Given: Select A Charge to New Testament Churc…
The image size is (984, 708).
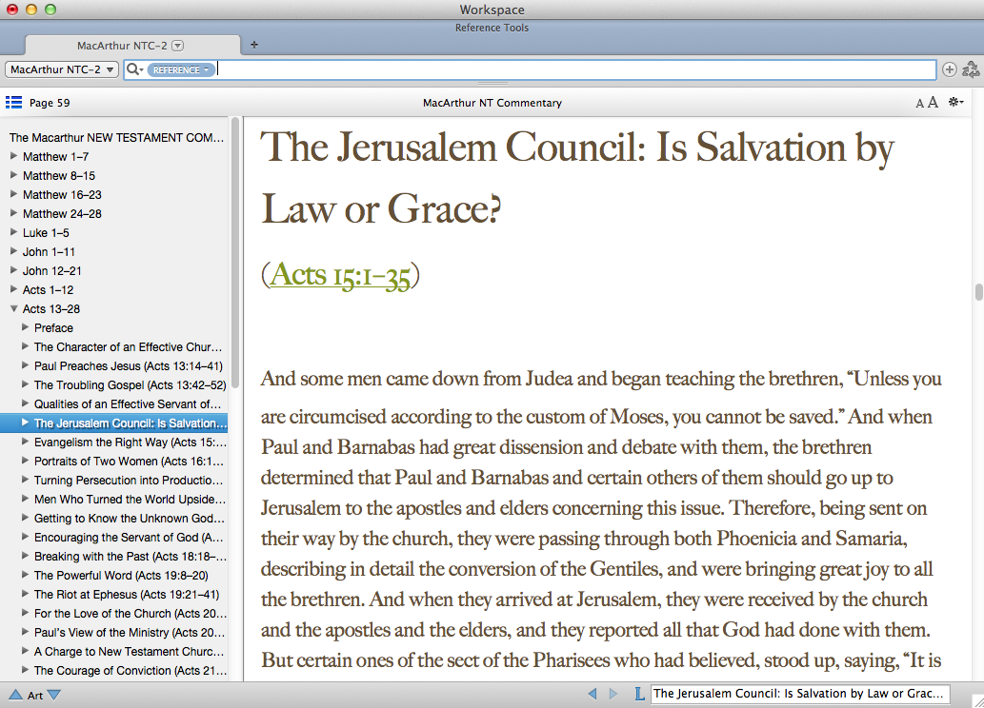Looking at the screenshot, I should tap(129, 651).
